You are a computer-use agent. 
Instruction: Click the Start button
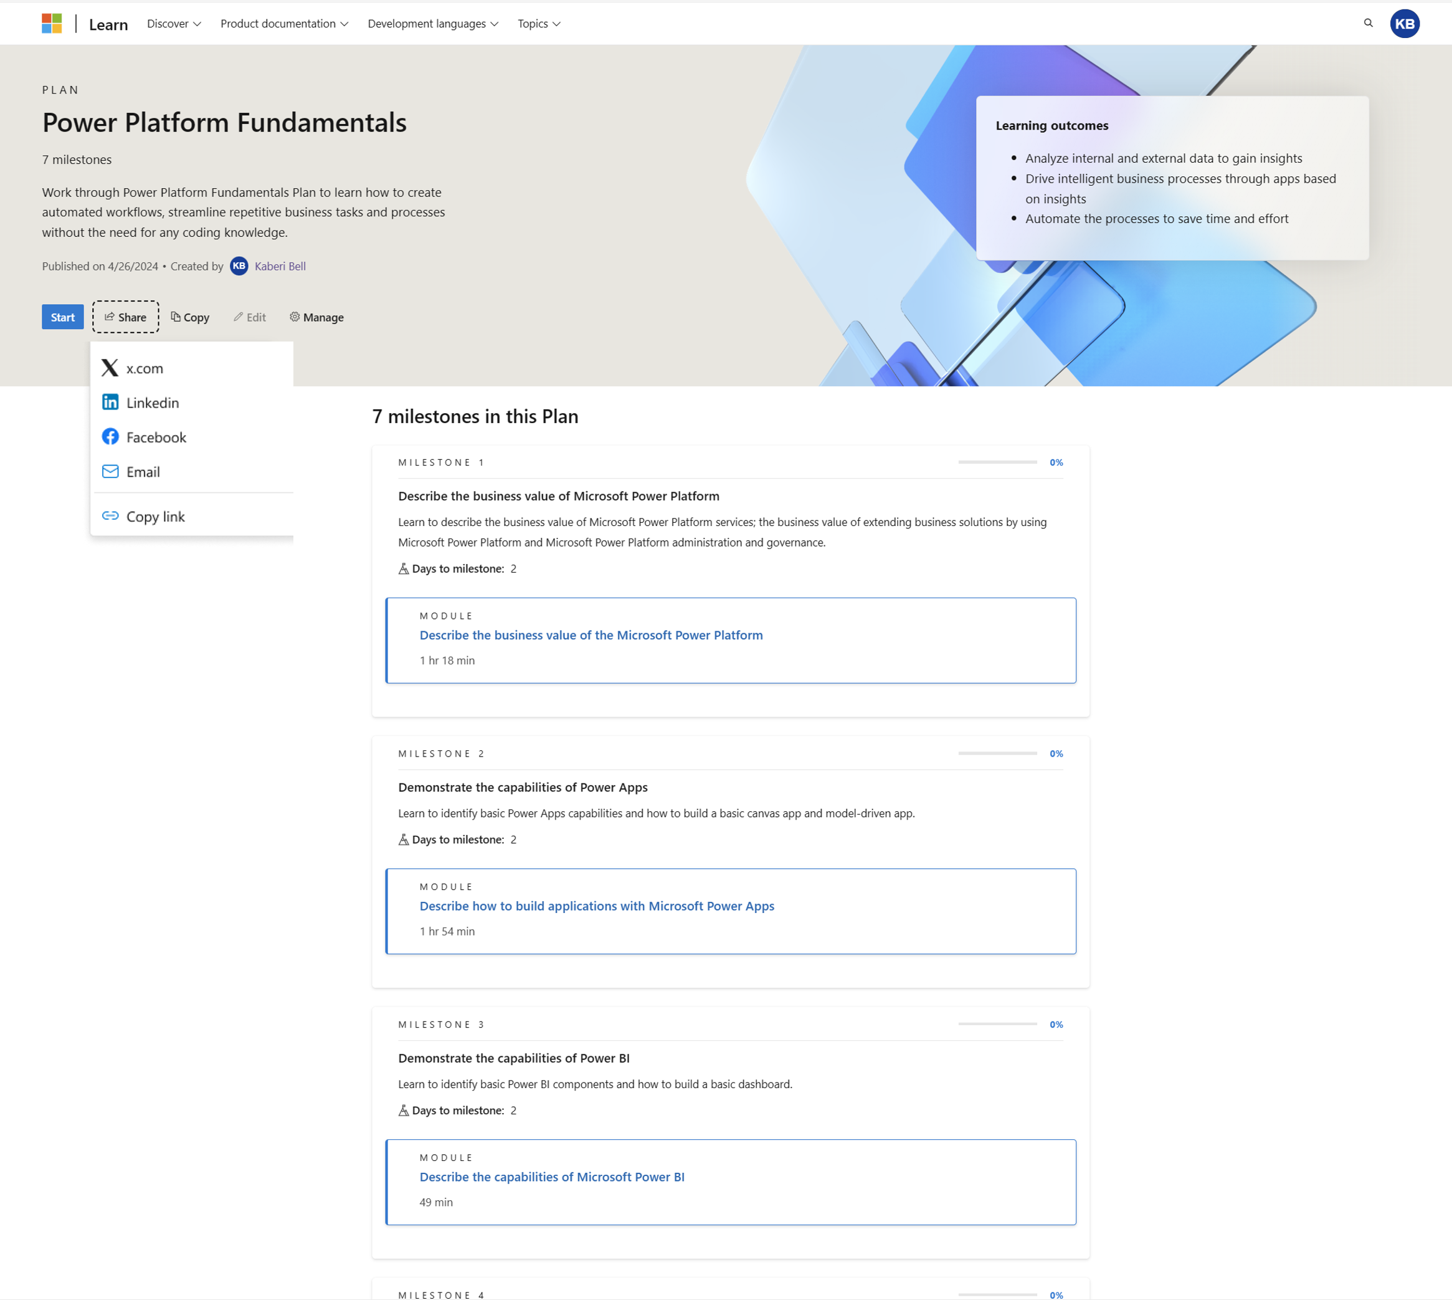click(63, 317)
